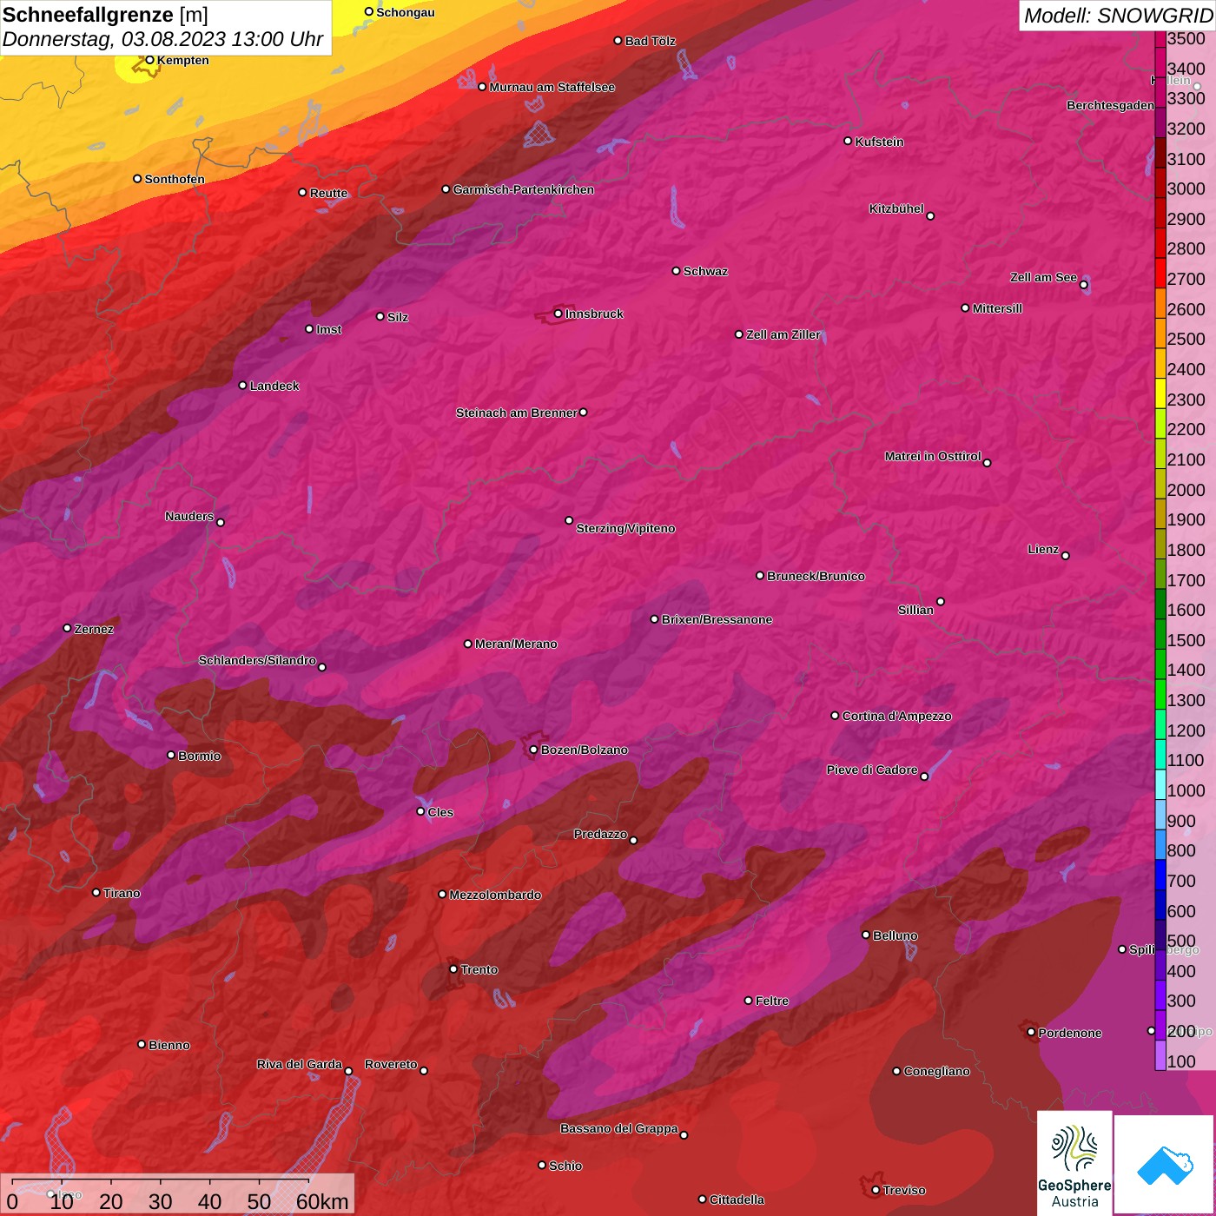
Task: Click the Belluno marker dot
Action: click(x=865, y=935)
